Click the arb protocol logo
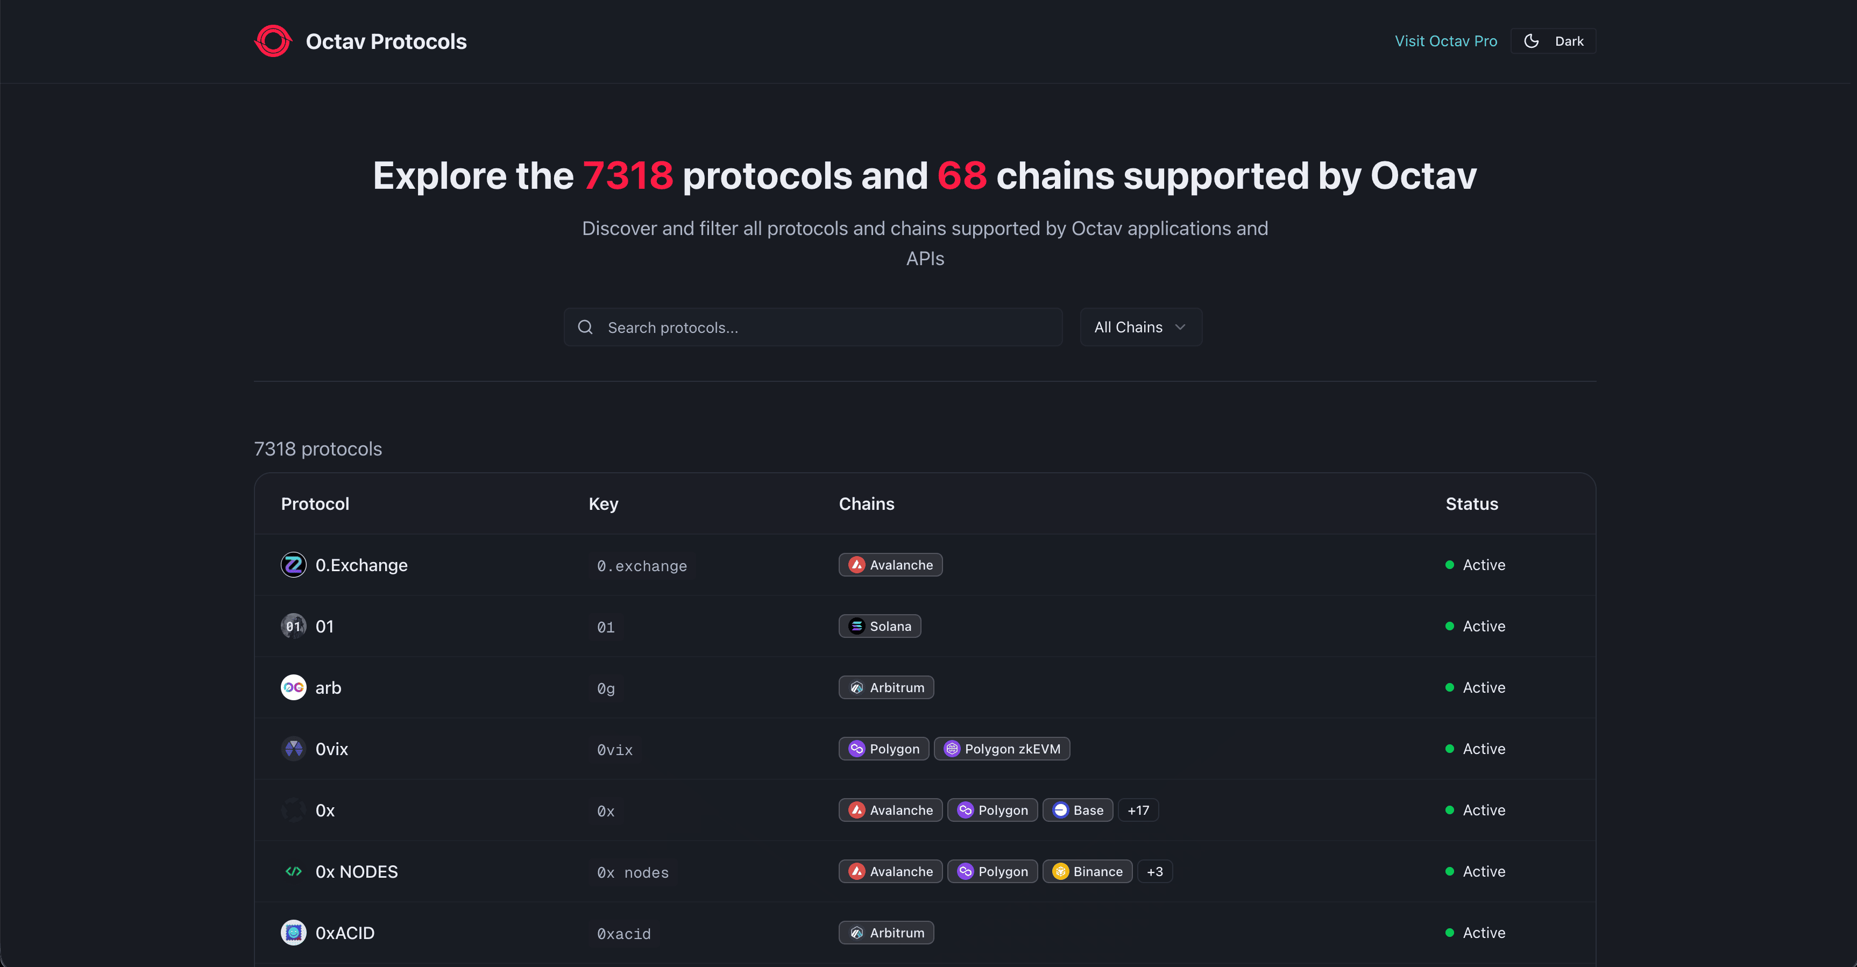This screenshot has height=967, width=1857. pos(293,687)
